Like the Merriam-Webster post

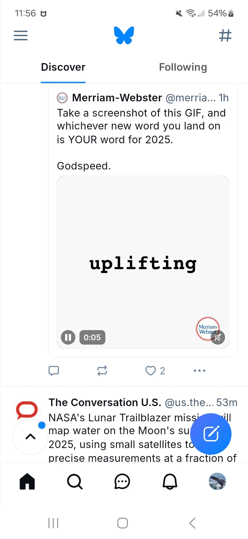click(151, 371)
